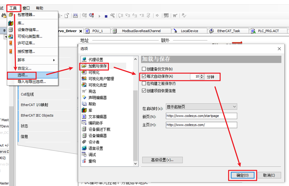Screen dimensions: 289x186
Task: Click the 重构 icon in options list
Action: tap(84, 161)
